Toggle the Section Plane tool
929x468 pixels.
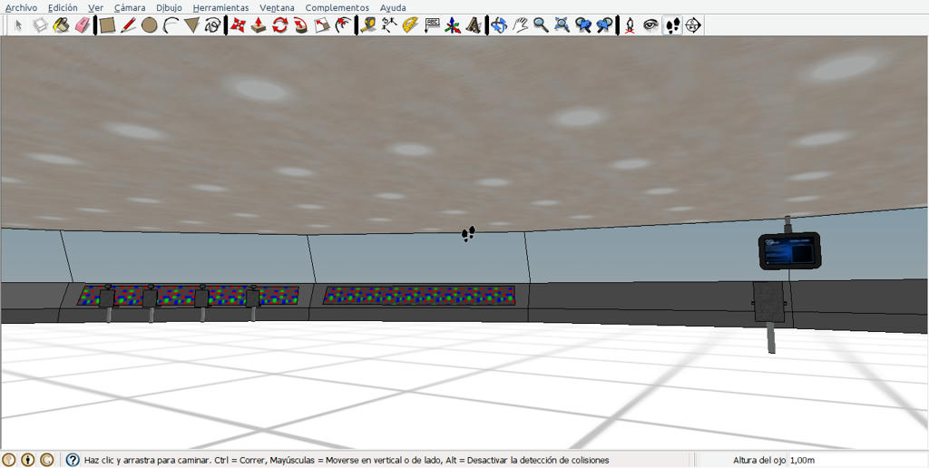point(693,24)
